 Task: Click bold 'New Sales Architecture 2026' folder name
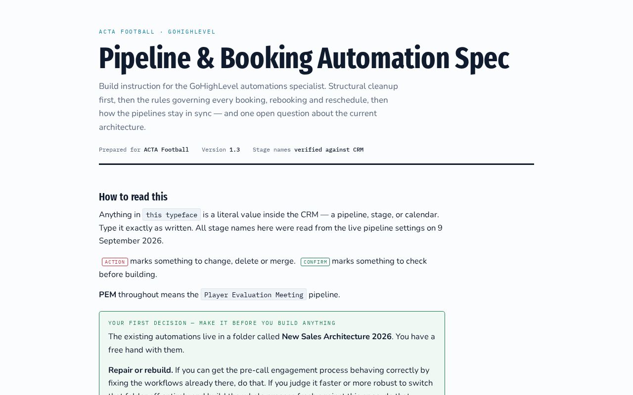pos(337,337)
